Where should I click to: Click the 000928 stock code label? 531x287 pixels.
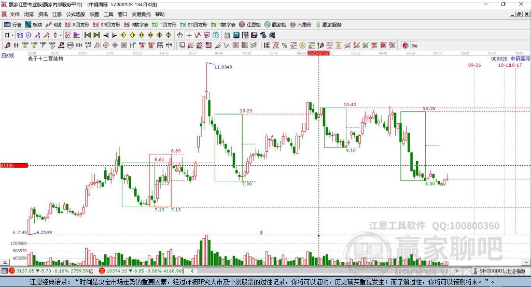pyautogui.click(x=499, y=59)
